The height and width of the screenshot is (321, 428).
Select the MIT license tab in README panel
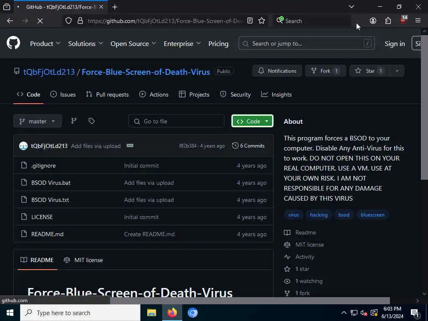pos(83,260)
